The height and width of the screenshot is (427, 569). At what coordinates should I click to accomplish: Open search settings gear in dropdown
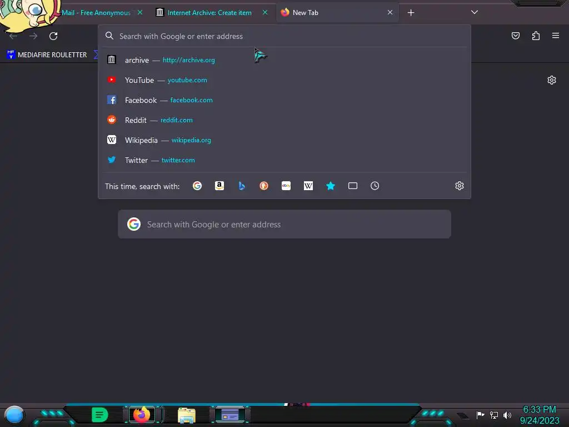460,186
